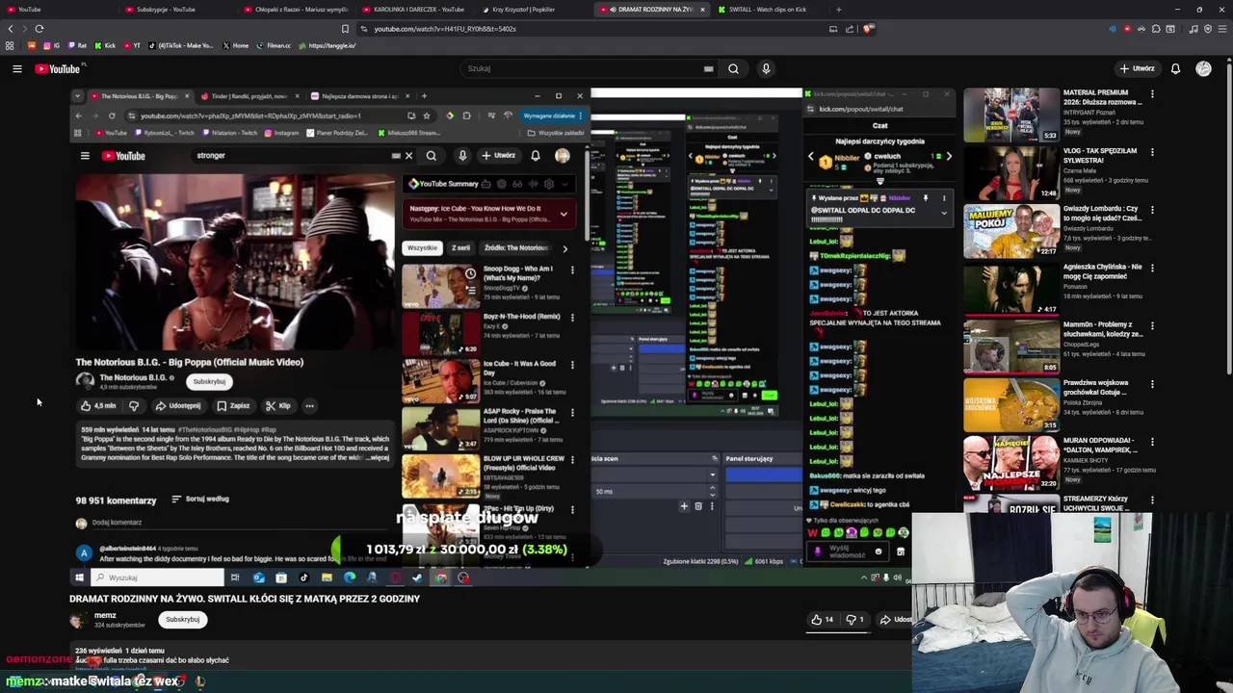Reload the page using browser refresh icon
Screen dimensions: 1233x693
(x=39, y=29)
